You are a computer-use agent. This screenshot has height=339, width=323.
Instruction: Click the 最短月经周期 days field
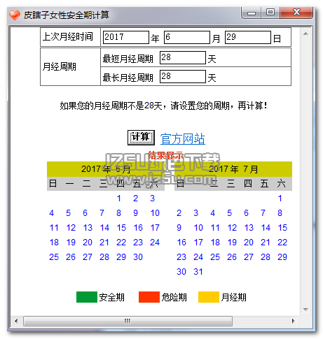[x=183, y=57]
